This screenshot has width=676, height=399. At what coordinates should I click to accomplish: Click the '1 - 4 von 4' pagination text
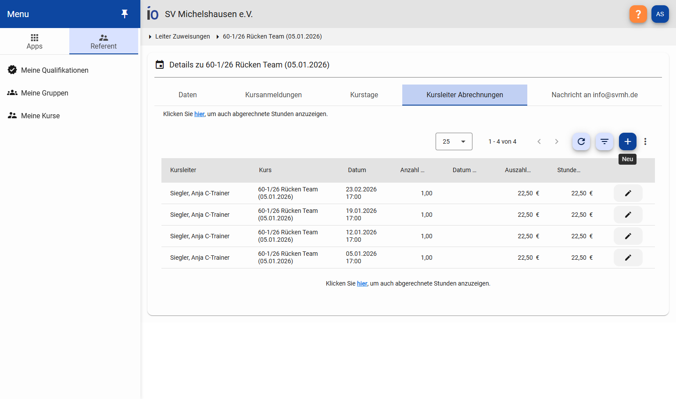coord(502,141)
